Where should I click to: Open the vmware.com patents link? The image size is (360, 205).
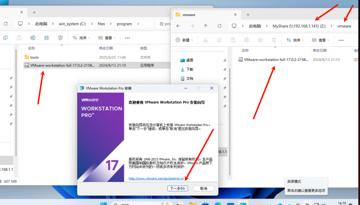(156, 178)
